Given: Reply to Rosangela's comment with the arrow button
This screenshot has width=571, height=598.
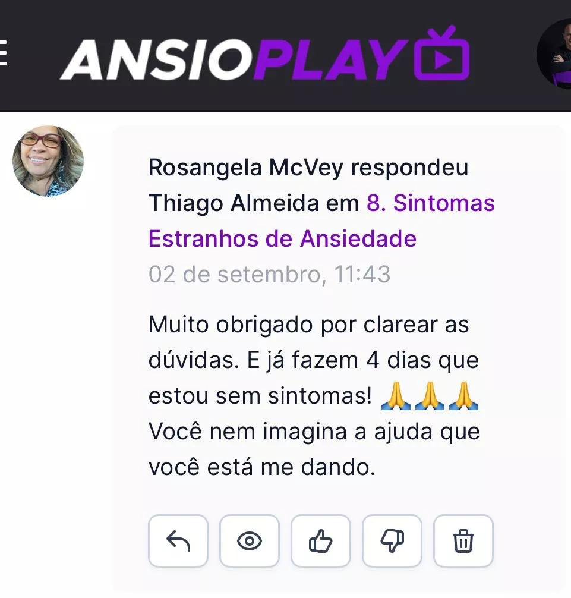Looking at the screenshot, I should [x=178, y=541].
